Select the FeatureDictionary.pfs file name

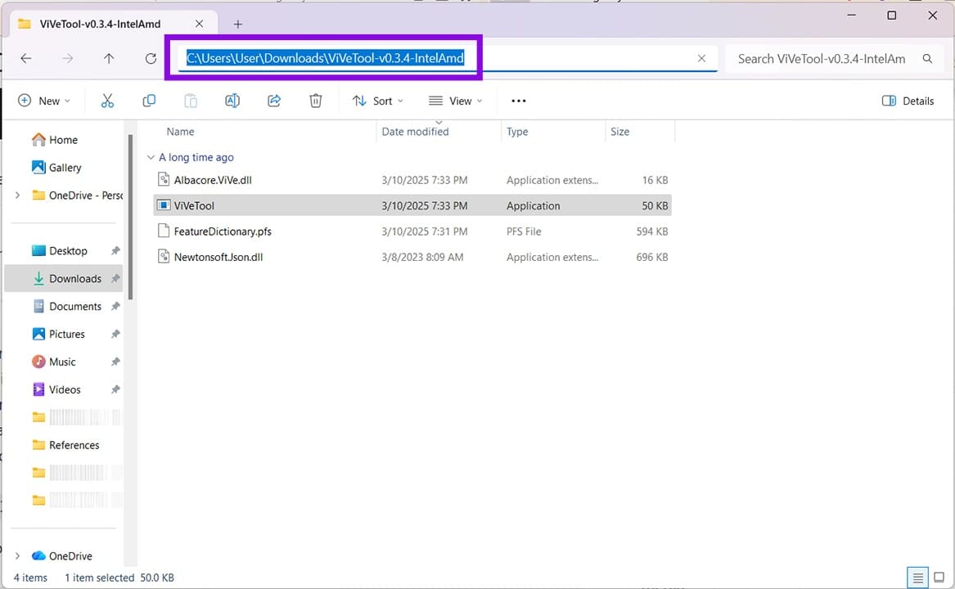pos(223,232)
